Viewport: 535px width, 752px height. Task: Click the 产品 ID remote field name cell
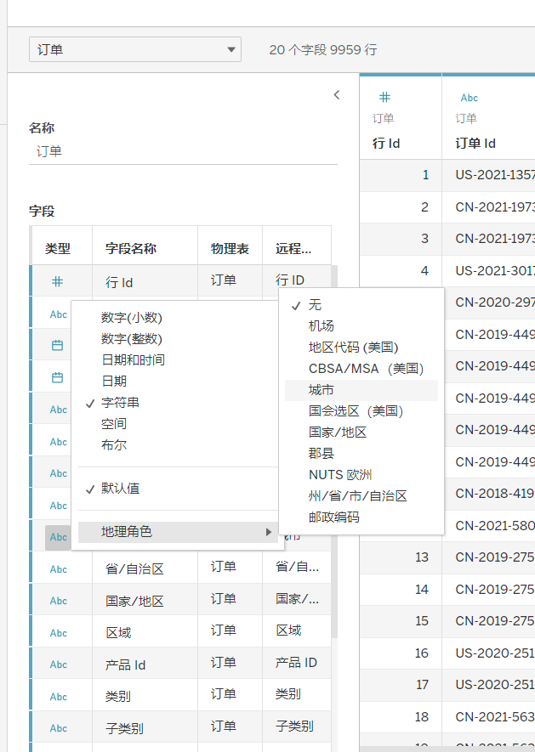coord(296,663)
